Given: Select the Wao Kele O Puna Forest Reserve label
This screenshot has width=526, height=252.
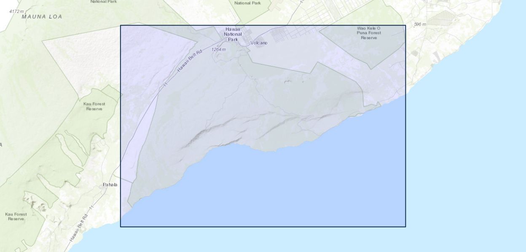Looking at the screenshot, I should (369, 33).
